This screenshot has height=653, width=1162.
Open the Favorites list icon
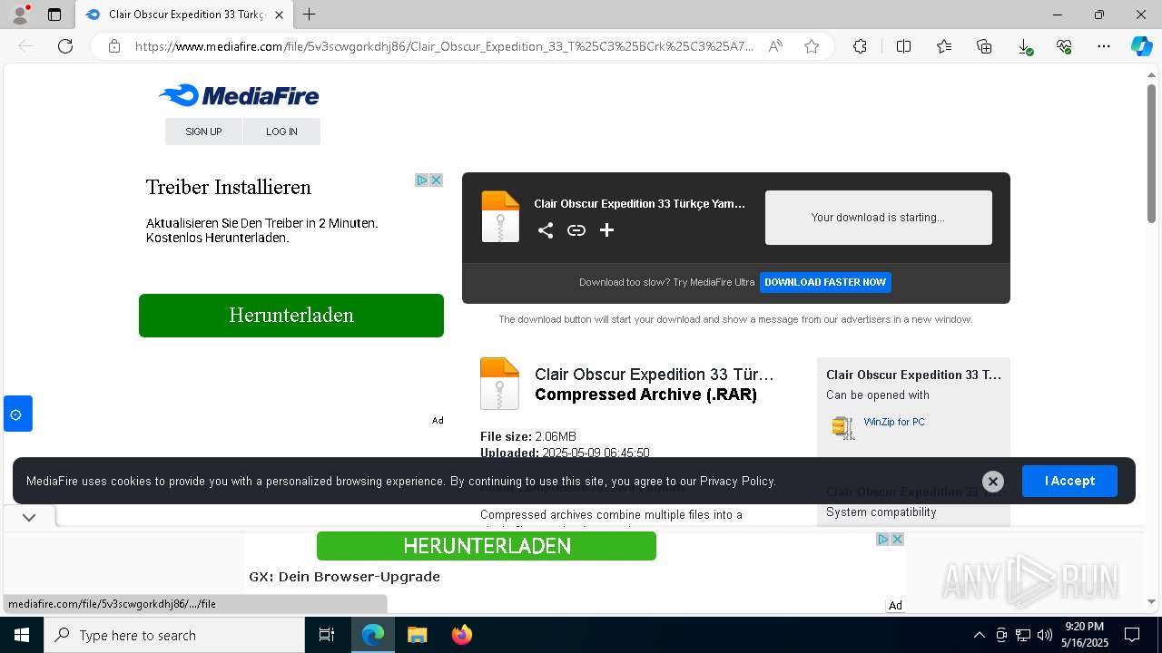(944, 46)
